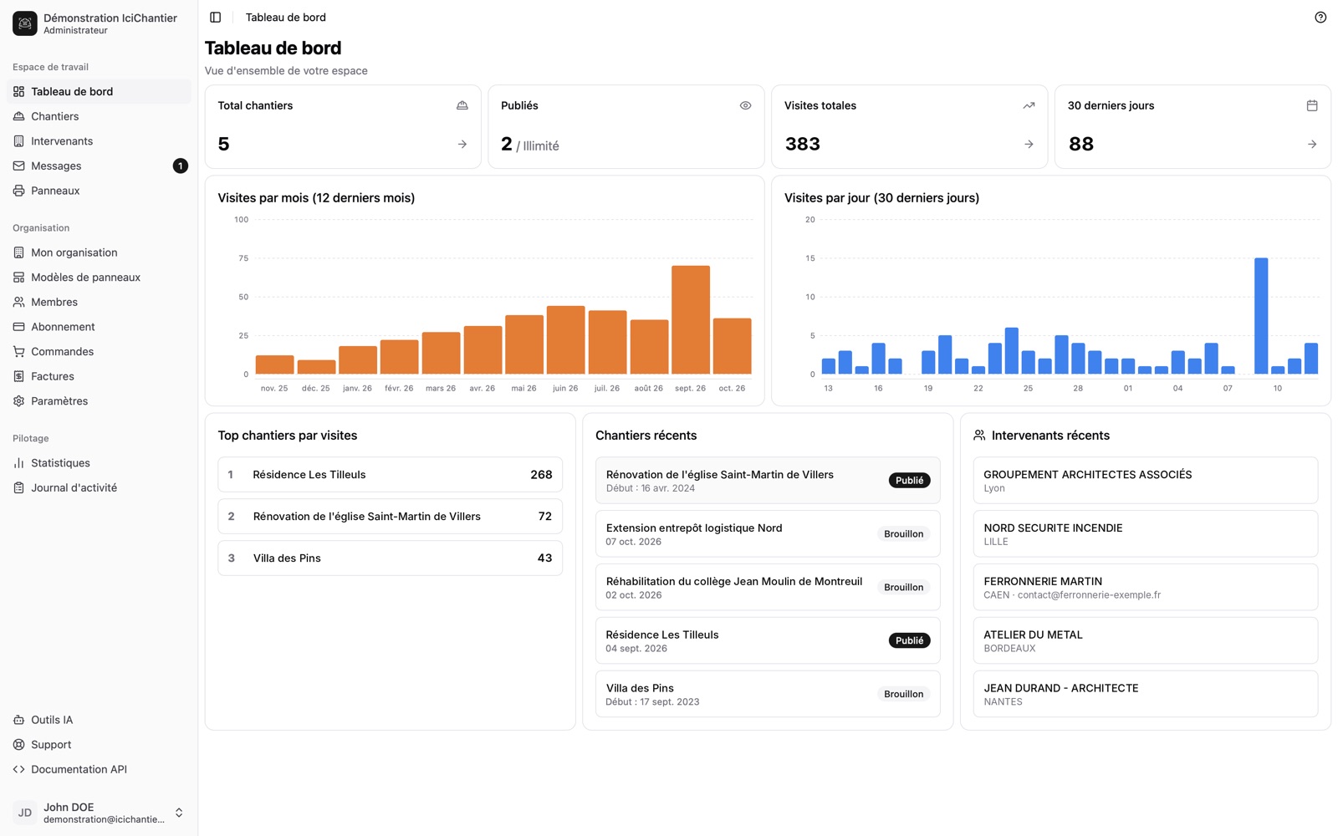The image size is (1338, 836).
Task: Open Messages in the sidebar
Action: tap(99, 166)
